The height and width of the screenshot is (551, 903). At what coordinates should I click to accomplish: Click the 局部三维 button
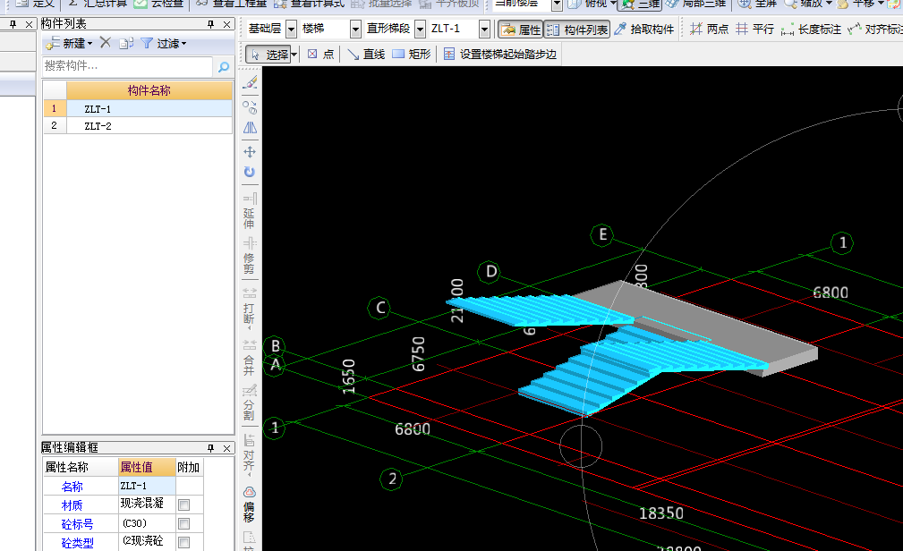[x=696, y=4]
